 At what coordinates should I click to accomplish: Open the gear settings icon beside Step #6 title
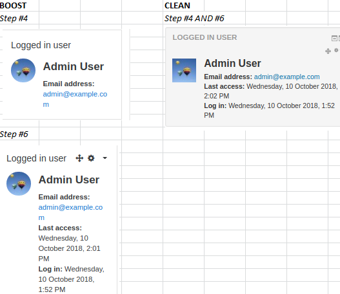[x=91, y=158]
